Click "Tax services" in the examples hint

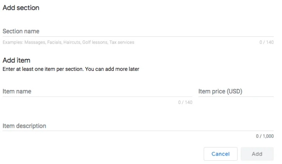point(122,42)
